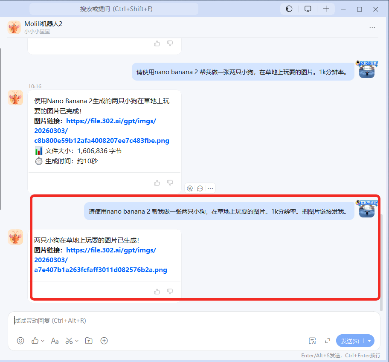Thumbs down the last bot message

point(170,291)
